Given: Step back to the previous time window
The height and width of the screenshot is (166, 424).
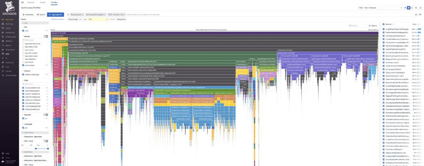Looking at the screenshot, I should tap(405, 8).
